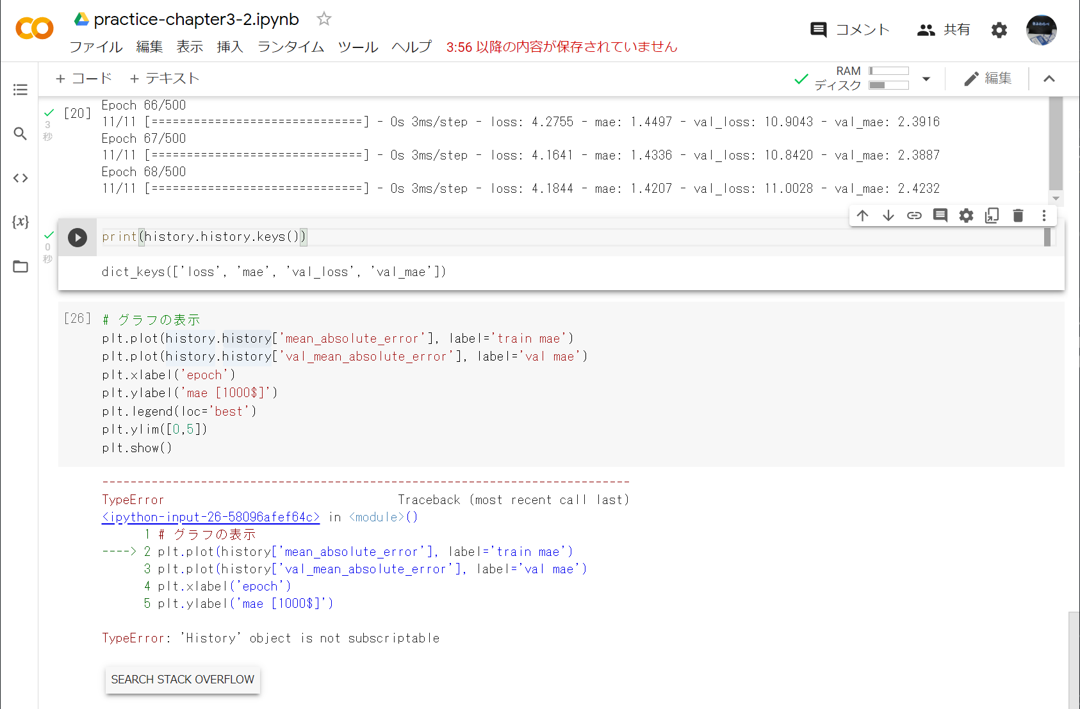Click the SEARCH STACK OVERFLOW button

(183, 680)
